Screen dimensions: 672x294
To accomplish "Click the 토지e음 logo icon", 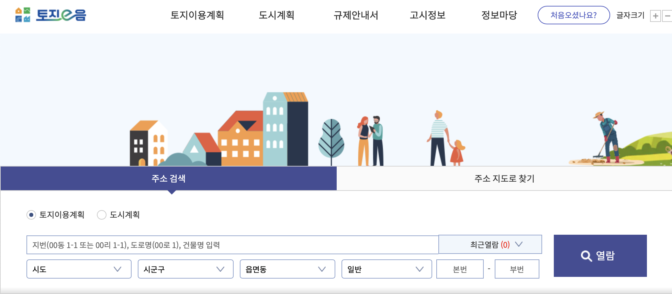I will pyautogui.click(x=22, y=15).
